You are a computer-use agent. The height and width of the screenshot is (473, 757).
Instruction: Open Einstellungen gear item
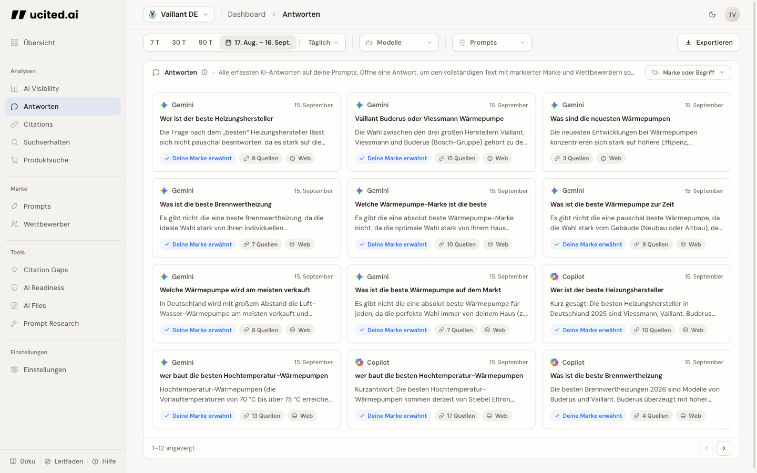pyautogui.click(x=63, y=370)
